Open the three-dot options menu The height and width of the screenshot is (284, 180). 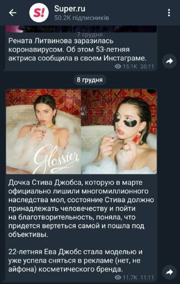coord(169,13)
